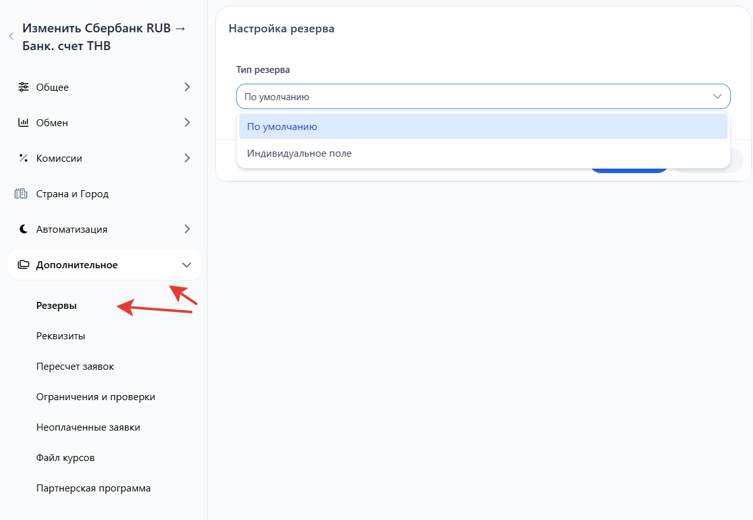Expand the Комиссии section chevron
753x520 pixels.
click(x=187, y=158)
